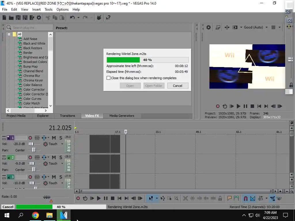This screenshot has width=295, height=221.
Task: Switch to the Explorer tab
Action: point(43,116)
